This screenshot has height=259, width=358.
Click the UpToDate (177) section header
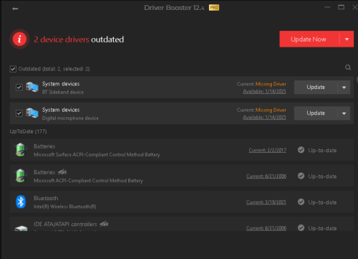click(28, 131)
